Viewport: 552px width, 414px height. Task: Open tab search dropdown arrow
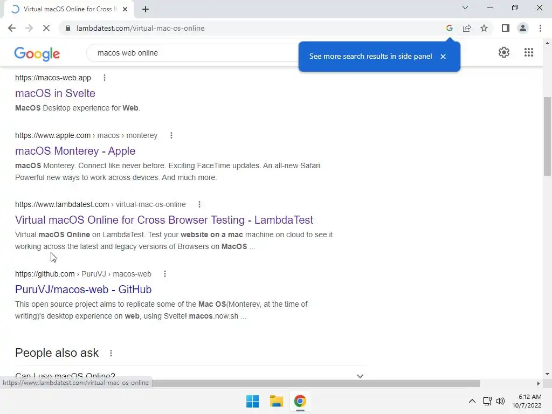[x=465, y=8]
